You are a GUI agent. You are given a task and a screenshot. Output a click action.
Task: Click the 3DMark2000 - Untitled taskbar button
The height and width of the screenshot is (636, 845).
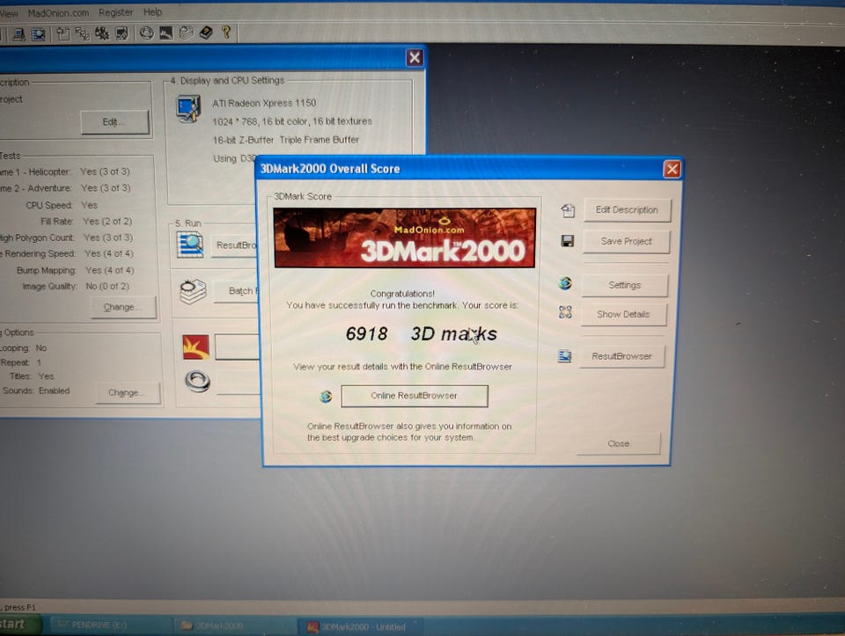[360, 627]
